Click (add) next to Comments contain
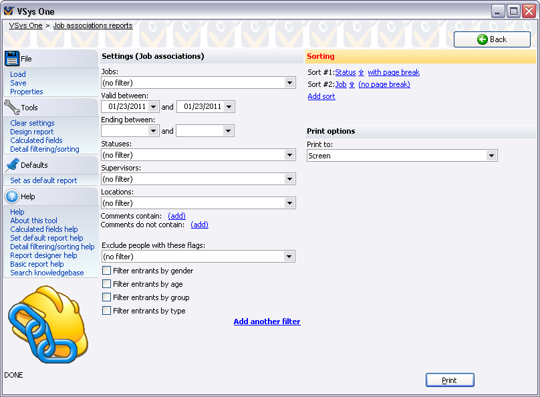 [176, 216]
